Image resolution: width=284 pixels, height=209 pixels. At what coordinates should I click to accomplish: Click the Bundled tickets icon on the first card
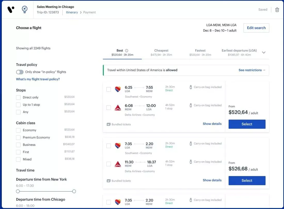click(109, 124)
